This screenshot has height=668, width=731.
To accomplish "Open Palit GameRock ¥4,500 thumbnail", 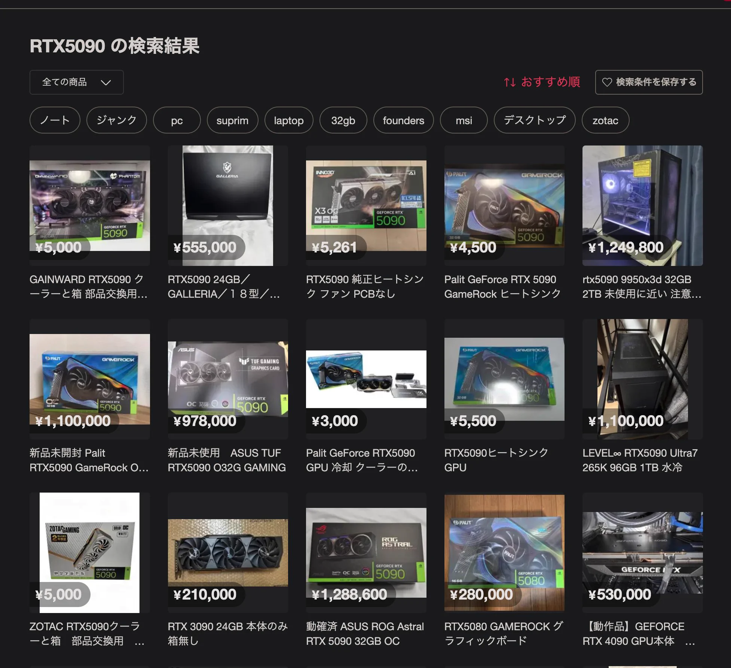I will click(504, 206).
